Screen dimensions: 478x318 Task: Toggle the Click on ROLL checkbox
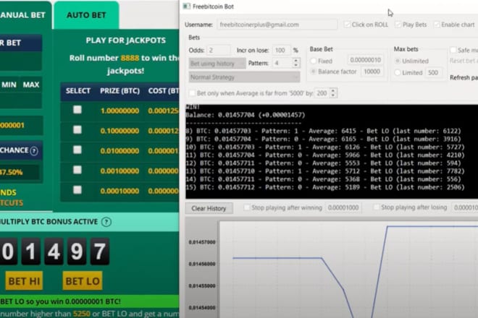point(347,25)
